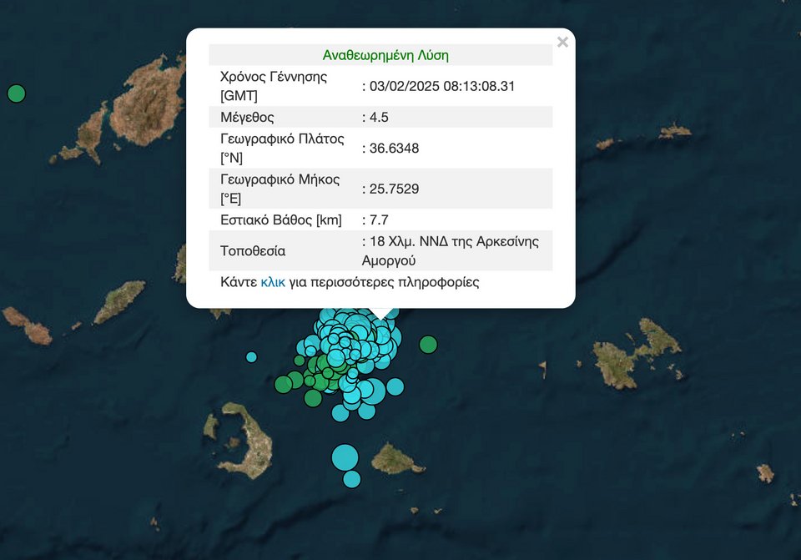Select the lone green marker east of the cluster
The height and width of the screenshot is (560, 801).
tap(428, 345)
